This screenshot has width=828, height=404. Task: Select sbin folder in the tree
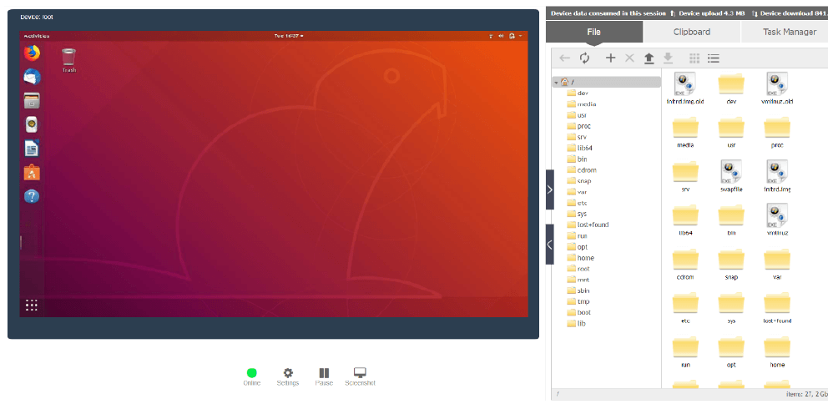578,290
